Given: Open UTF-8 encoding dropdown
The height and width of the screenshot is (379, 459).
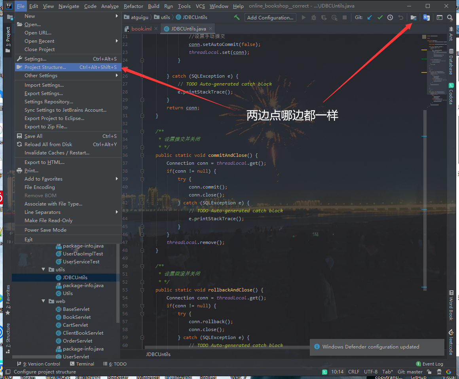Looking at the screenshot, I should coord(371,372).
